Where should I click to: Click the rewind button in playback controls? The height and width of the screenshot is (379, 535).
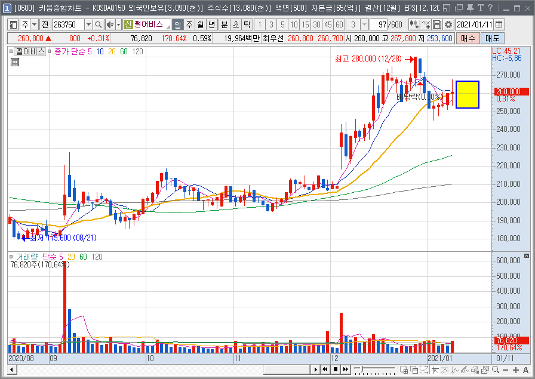pos(325,369)
